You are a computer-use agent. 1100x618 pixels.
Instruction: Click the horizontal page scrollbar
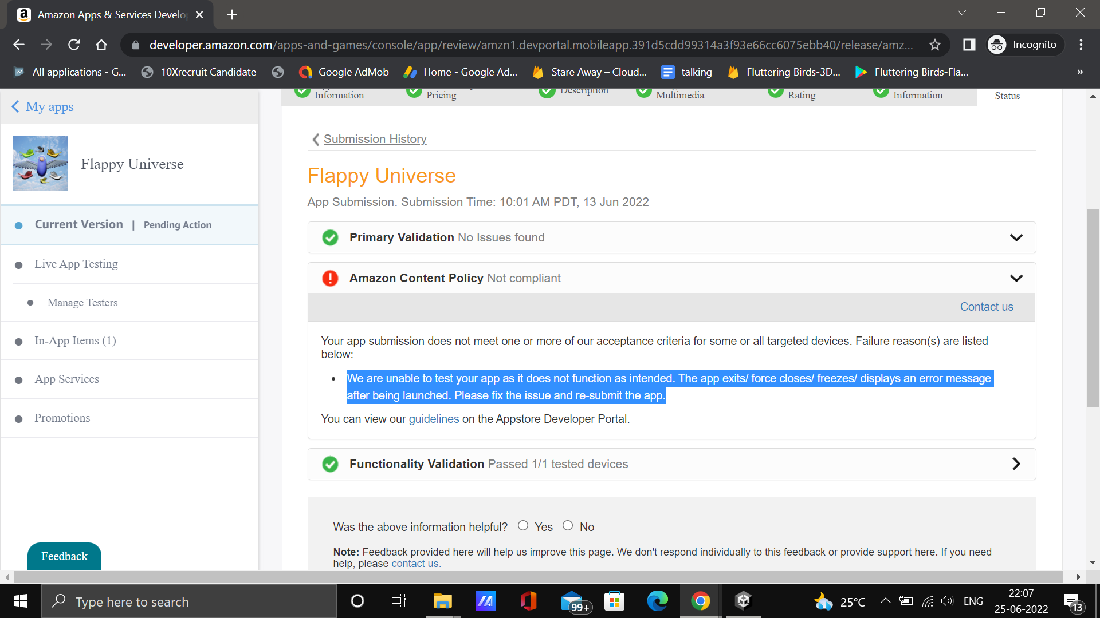(x=539, y=577)
